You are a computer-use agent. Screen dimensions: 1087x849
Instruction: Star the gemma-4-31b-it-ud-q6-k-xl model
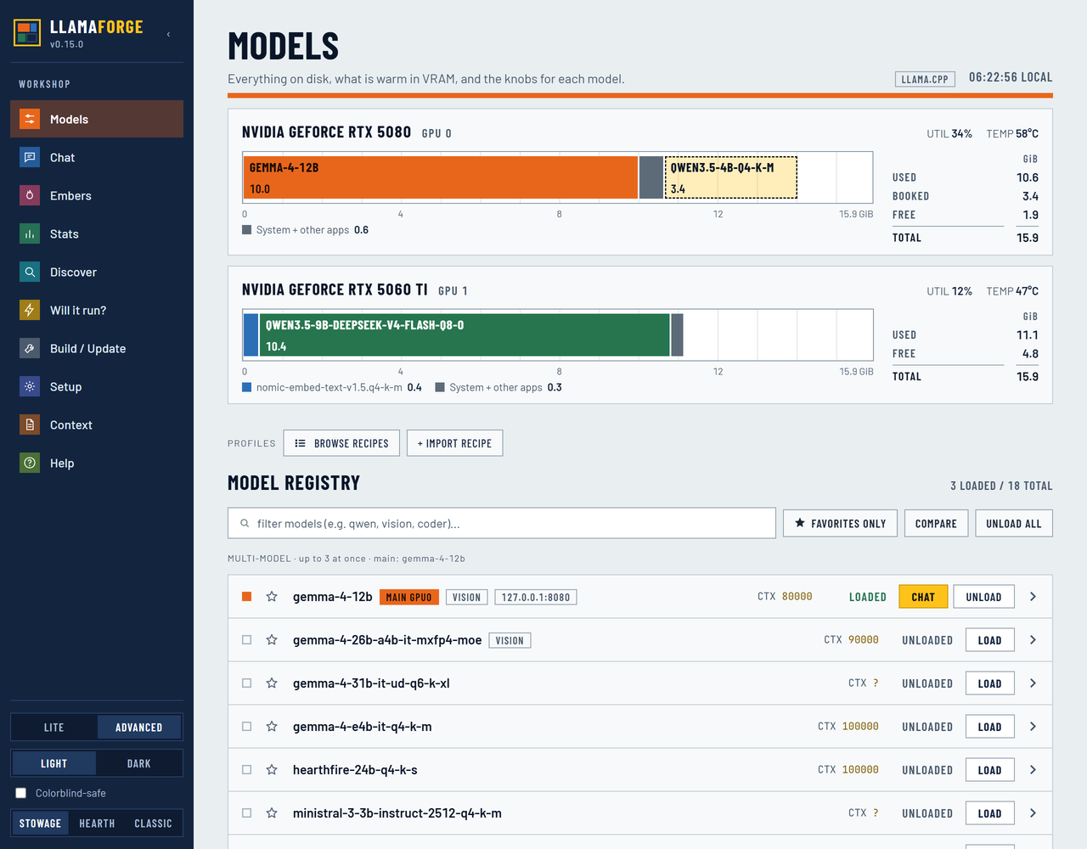point(272,683)
